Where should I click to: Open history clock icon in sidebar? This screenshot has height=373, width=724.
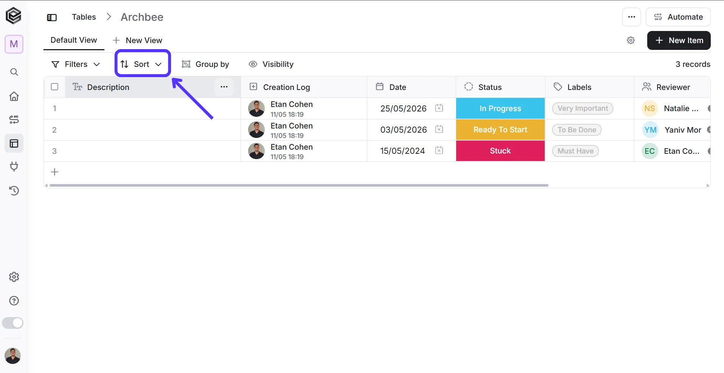coord(14,190)
